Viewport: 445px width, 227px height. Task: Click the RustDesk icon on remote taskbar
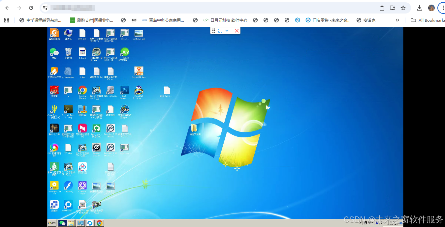(90, 223)
